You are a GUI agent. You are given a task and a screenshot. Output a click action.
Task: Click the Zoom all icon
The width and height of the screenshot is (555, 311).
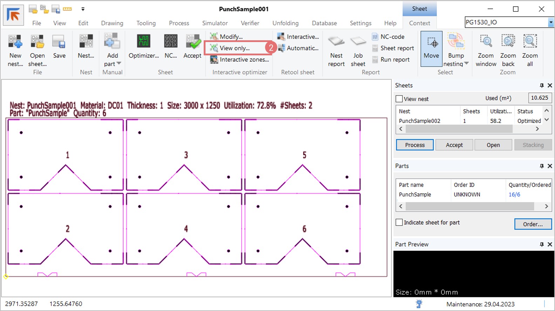(530, 42)
